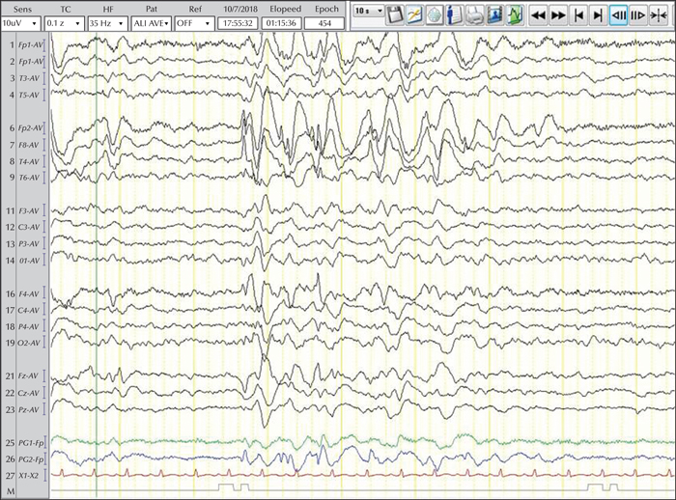
Task: Select channel 7 F8-AV label
Action: pos(29,145)
